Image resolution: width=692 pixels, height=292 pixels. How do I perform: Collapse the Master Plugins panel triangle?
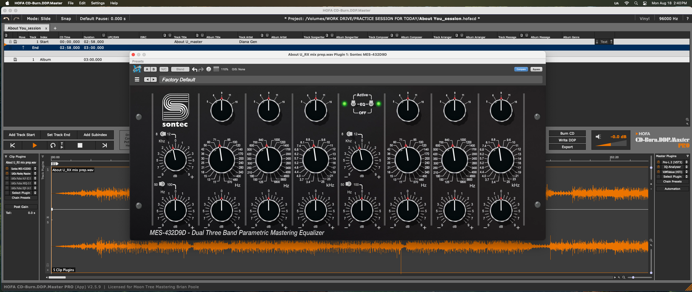[687, 156]
